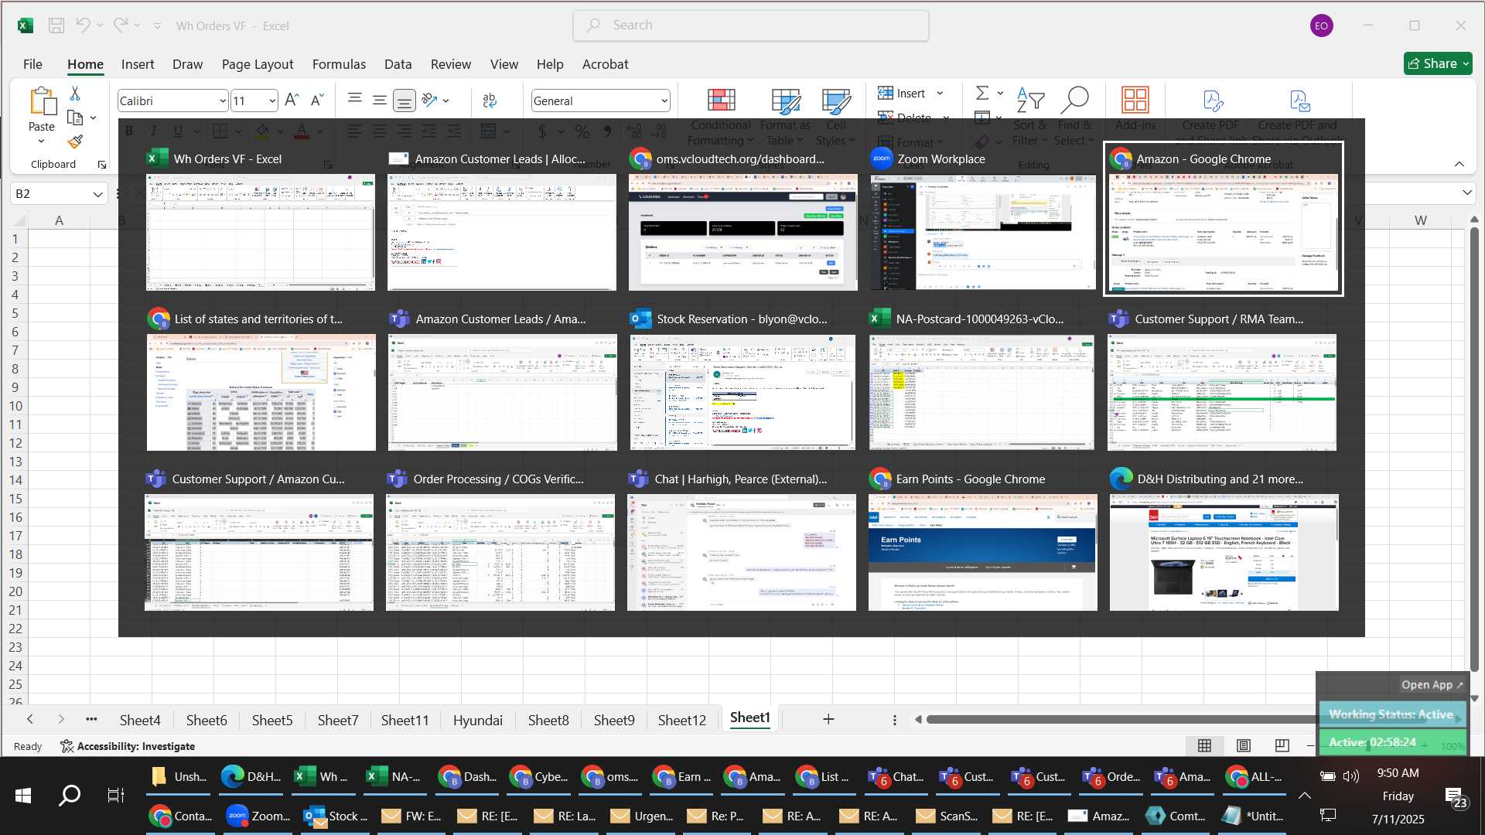The height and width of the screenshot is (835, 1485).
Task: Click the sheet tab ellipsis button
Action: click(x=91, y=719)
